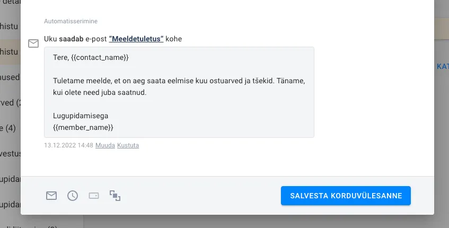Click the 13.12.2022 14:48 timestamp

[x=68, y=145]
